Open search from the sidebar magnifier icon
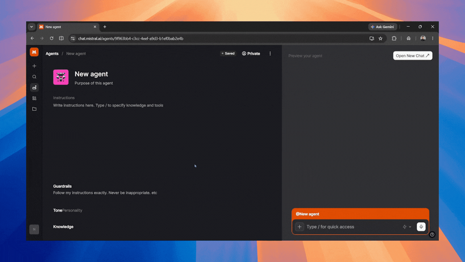465x262 pixels. pyautogui.click(x=34, y=77)
